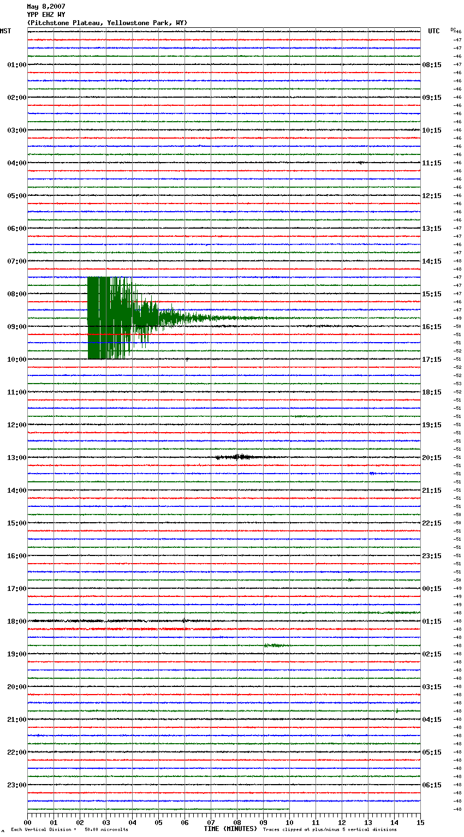Screen dimensions: 464x837
Task: Click the 14:15 UTC time label
Action: coord(432,261)
